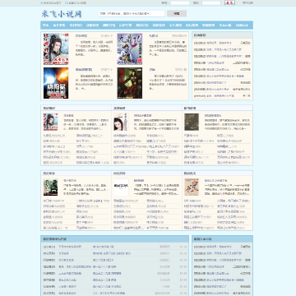
Task: Open the small dark brown book thumbnail
Action: (192, 122)
